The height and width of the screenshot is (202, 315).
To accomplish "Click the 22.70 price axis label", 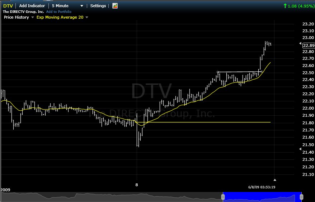I will tap(308, 58).
